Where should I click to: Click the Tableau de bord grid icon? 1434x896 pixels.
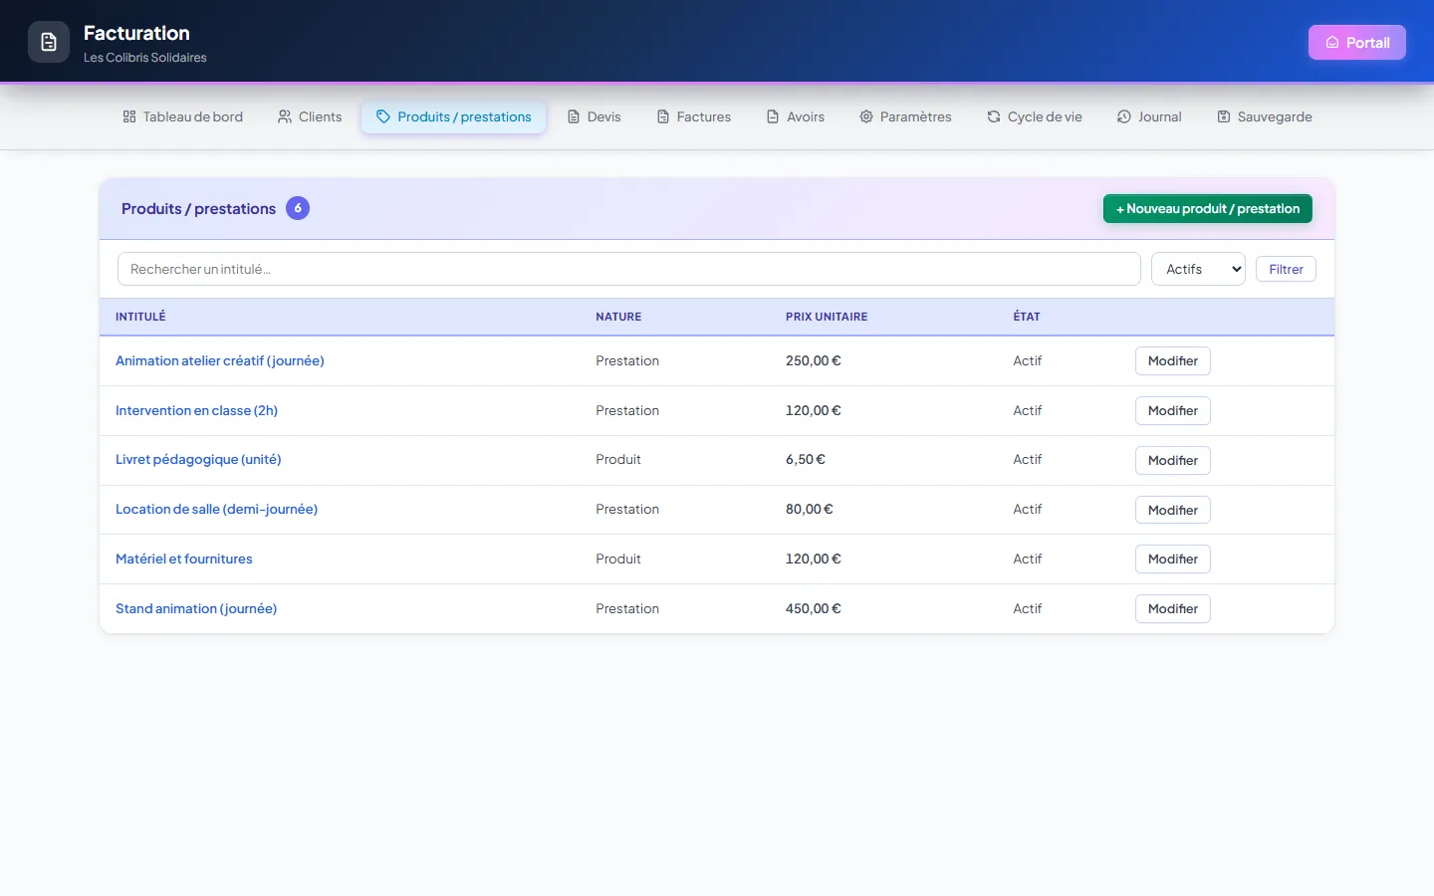[x=129, y=116]
